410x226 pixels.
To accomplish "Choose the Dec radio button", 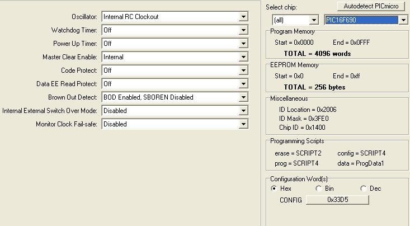I will click(364, 189).
